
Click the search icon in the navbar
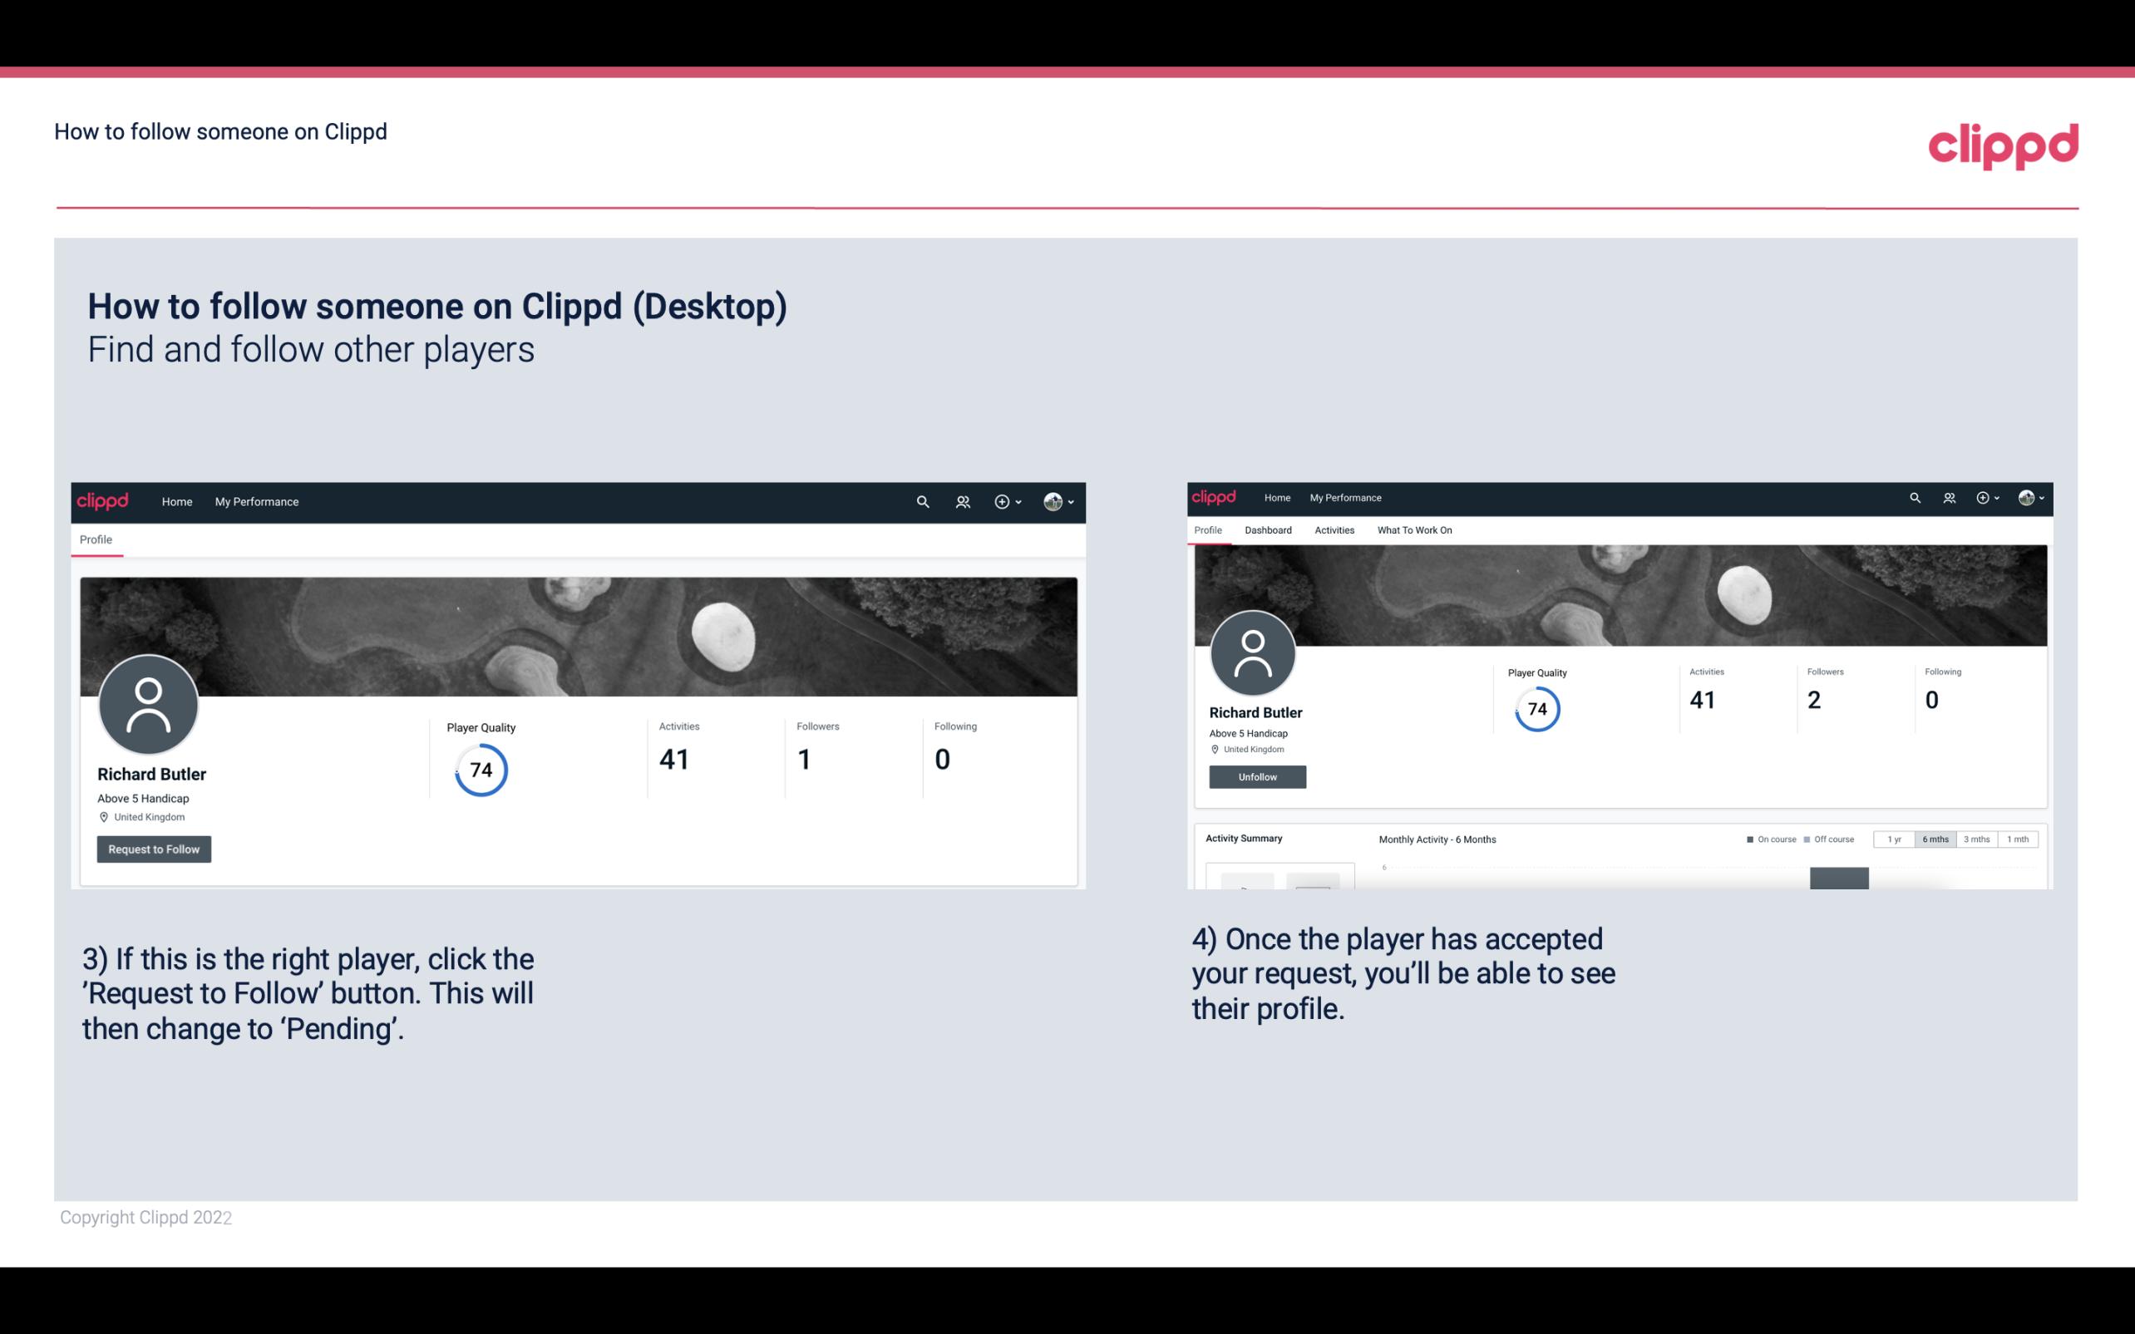[922, 501]
